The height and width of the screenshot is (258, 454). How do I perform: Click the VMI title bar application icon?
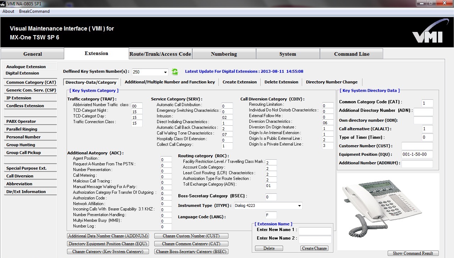click(3, 3)
